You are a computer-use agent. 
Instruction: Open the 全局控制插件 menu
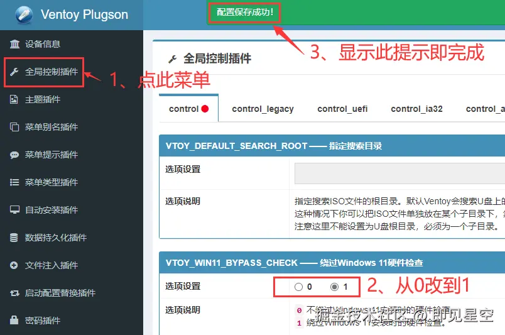(x=72, y=72)
